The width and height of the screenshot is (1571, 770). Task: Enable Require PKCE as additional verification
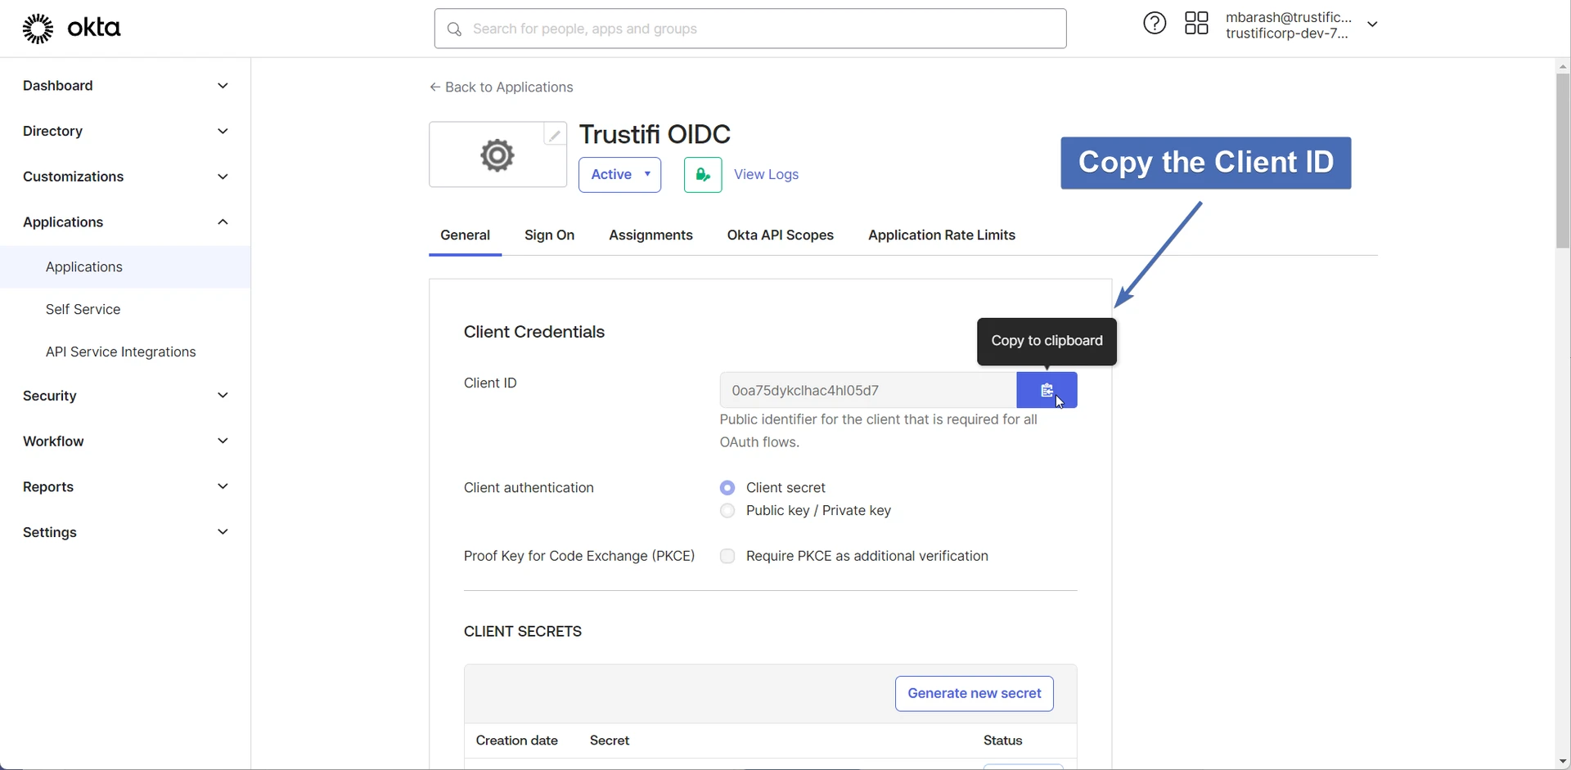click(x=727, y=557)
